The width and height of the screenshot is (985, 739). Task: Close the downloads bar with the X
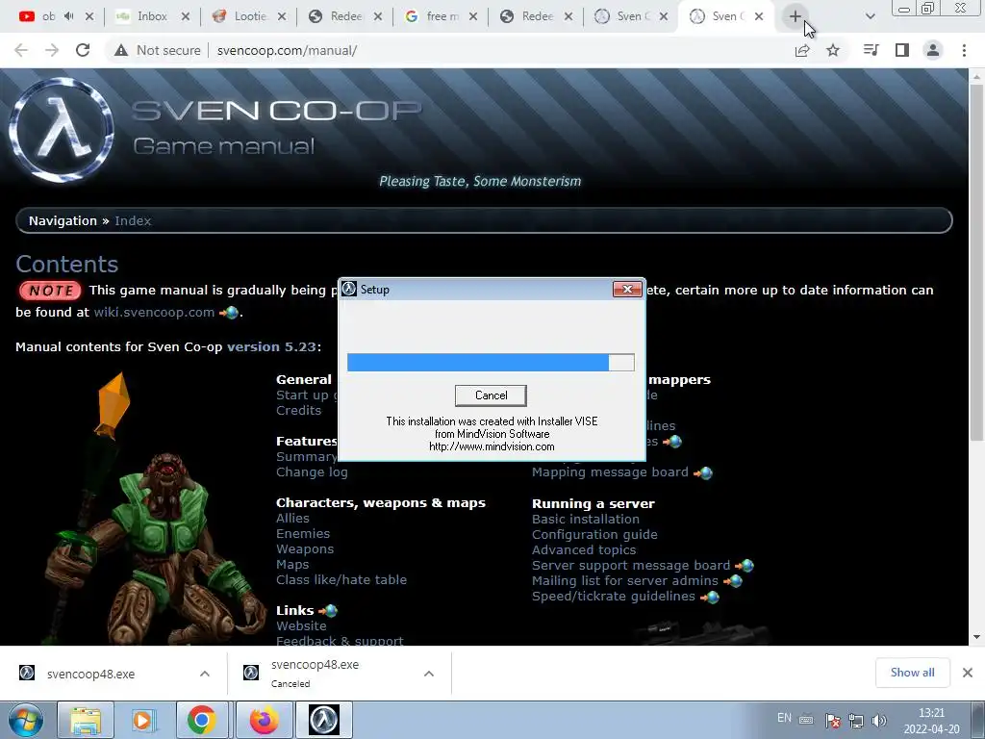tap(968, 673)
